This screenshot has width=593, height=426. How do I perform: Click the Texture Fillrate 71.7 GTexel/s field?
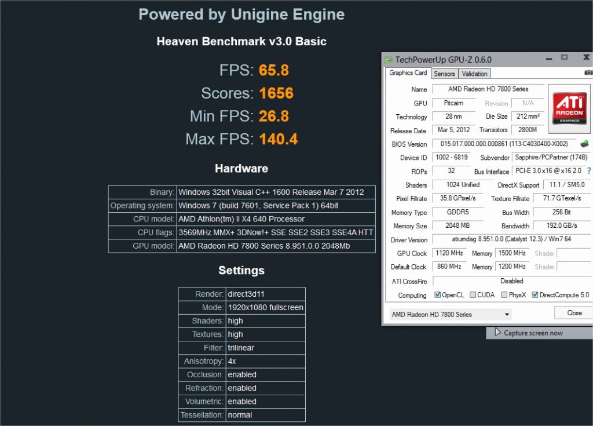(562, 198)
